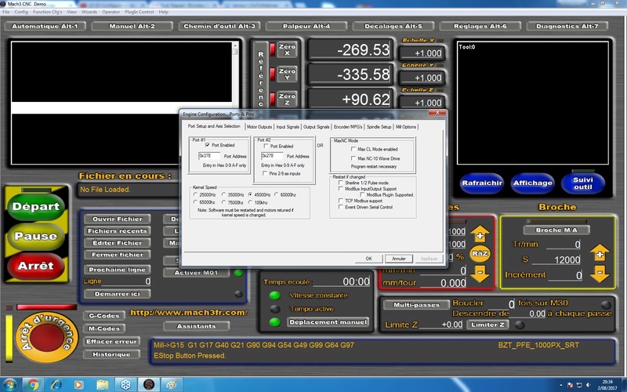This screenshot has height=392, width=627.
Task: Open the File menu
Action: click(x=6, y=12)
